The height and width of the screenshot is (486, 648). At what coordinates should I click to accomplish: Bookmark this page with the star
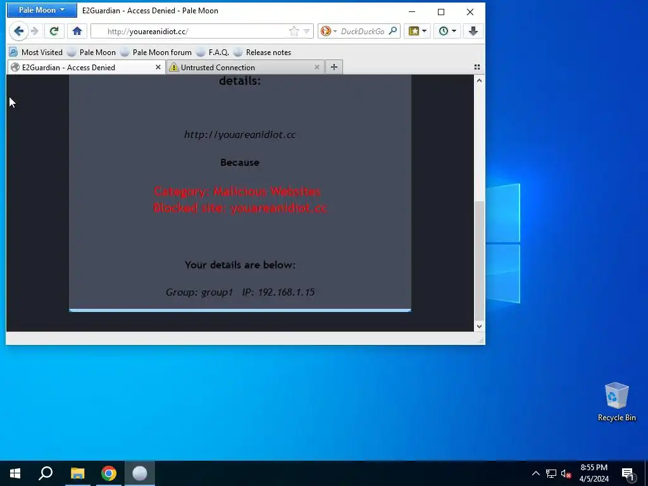point(294,32)
